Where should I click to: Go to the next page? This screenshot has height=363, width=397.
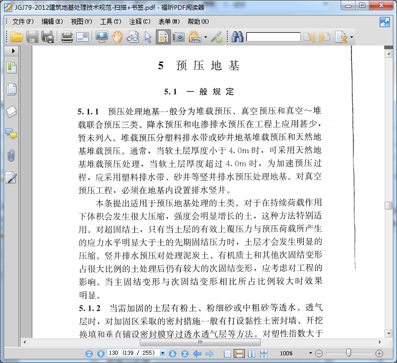173,353
